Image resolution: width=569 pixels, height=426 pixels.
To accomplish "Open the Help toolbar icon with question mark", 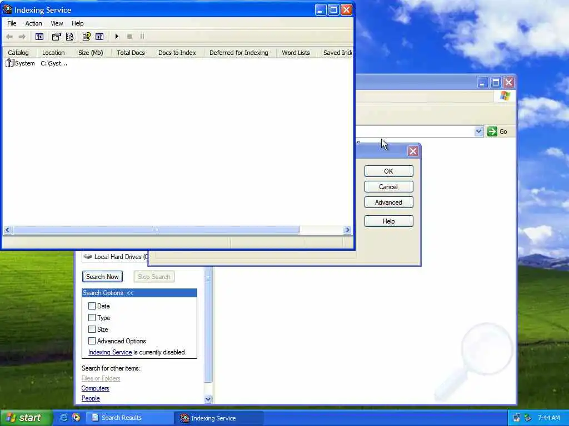I will click(86, 37).
